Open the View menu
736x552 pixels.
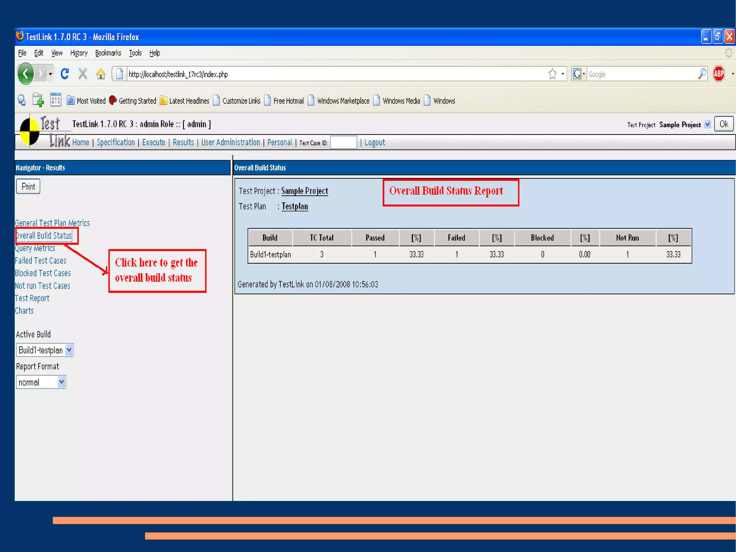coord(57,53)
